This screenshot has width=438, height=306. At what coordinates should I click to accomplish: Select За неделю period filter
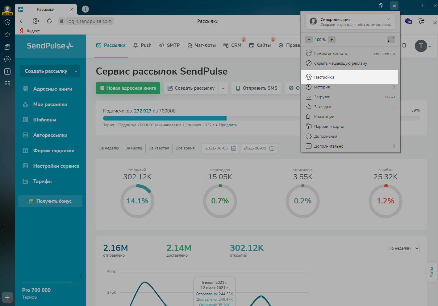109,148
